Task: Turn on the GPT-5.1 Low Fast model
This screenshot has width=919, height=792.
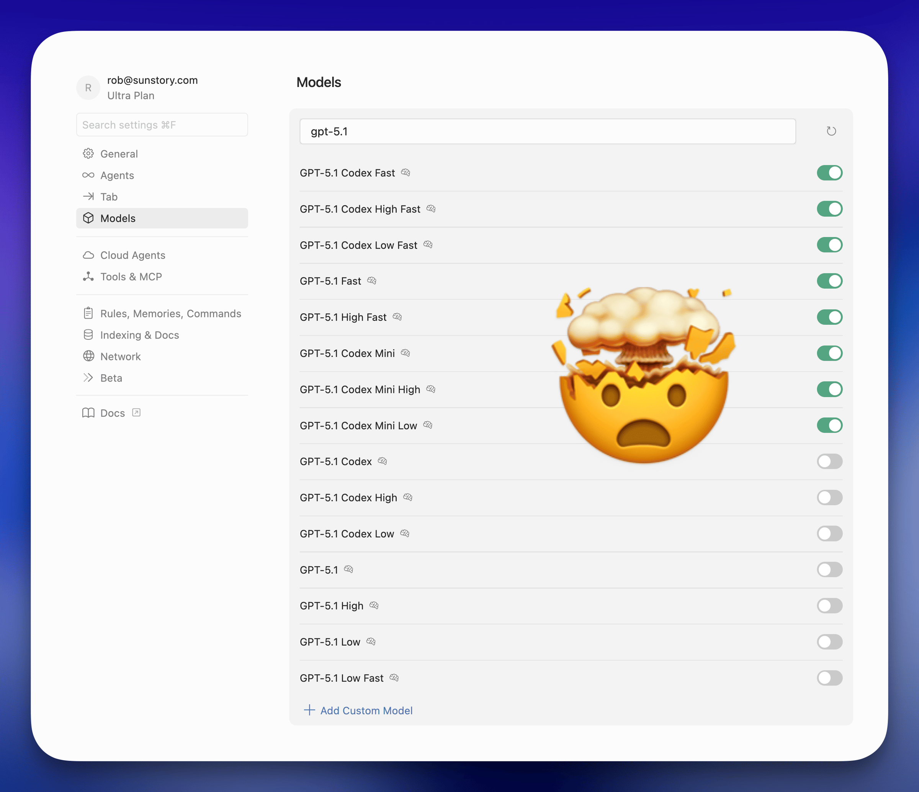Action: pos(829,677)
